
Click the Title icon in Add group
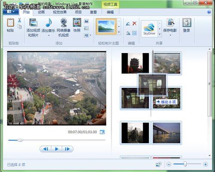coord(86,21)
